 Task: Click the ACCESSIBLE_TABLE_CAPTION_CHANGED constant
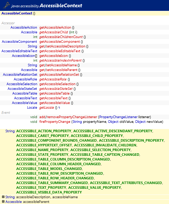pyautogui.click(x=105, y=155)
